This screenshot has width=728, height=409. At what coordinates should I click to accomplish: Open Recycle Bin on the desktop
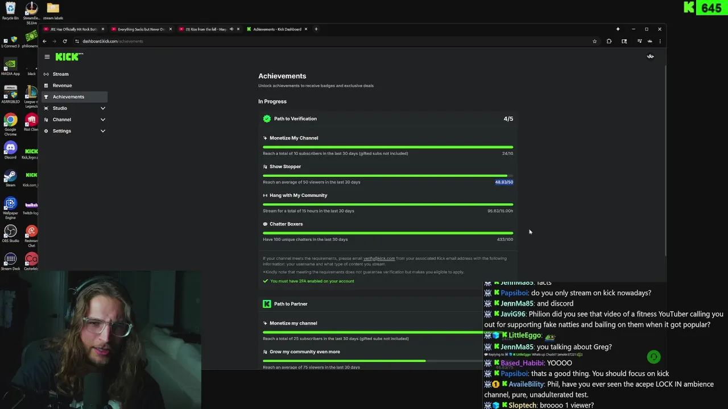(x=10, y=11)
